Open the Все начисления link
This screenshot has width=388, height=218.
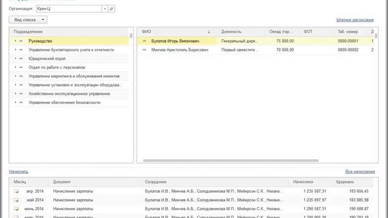360,171
